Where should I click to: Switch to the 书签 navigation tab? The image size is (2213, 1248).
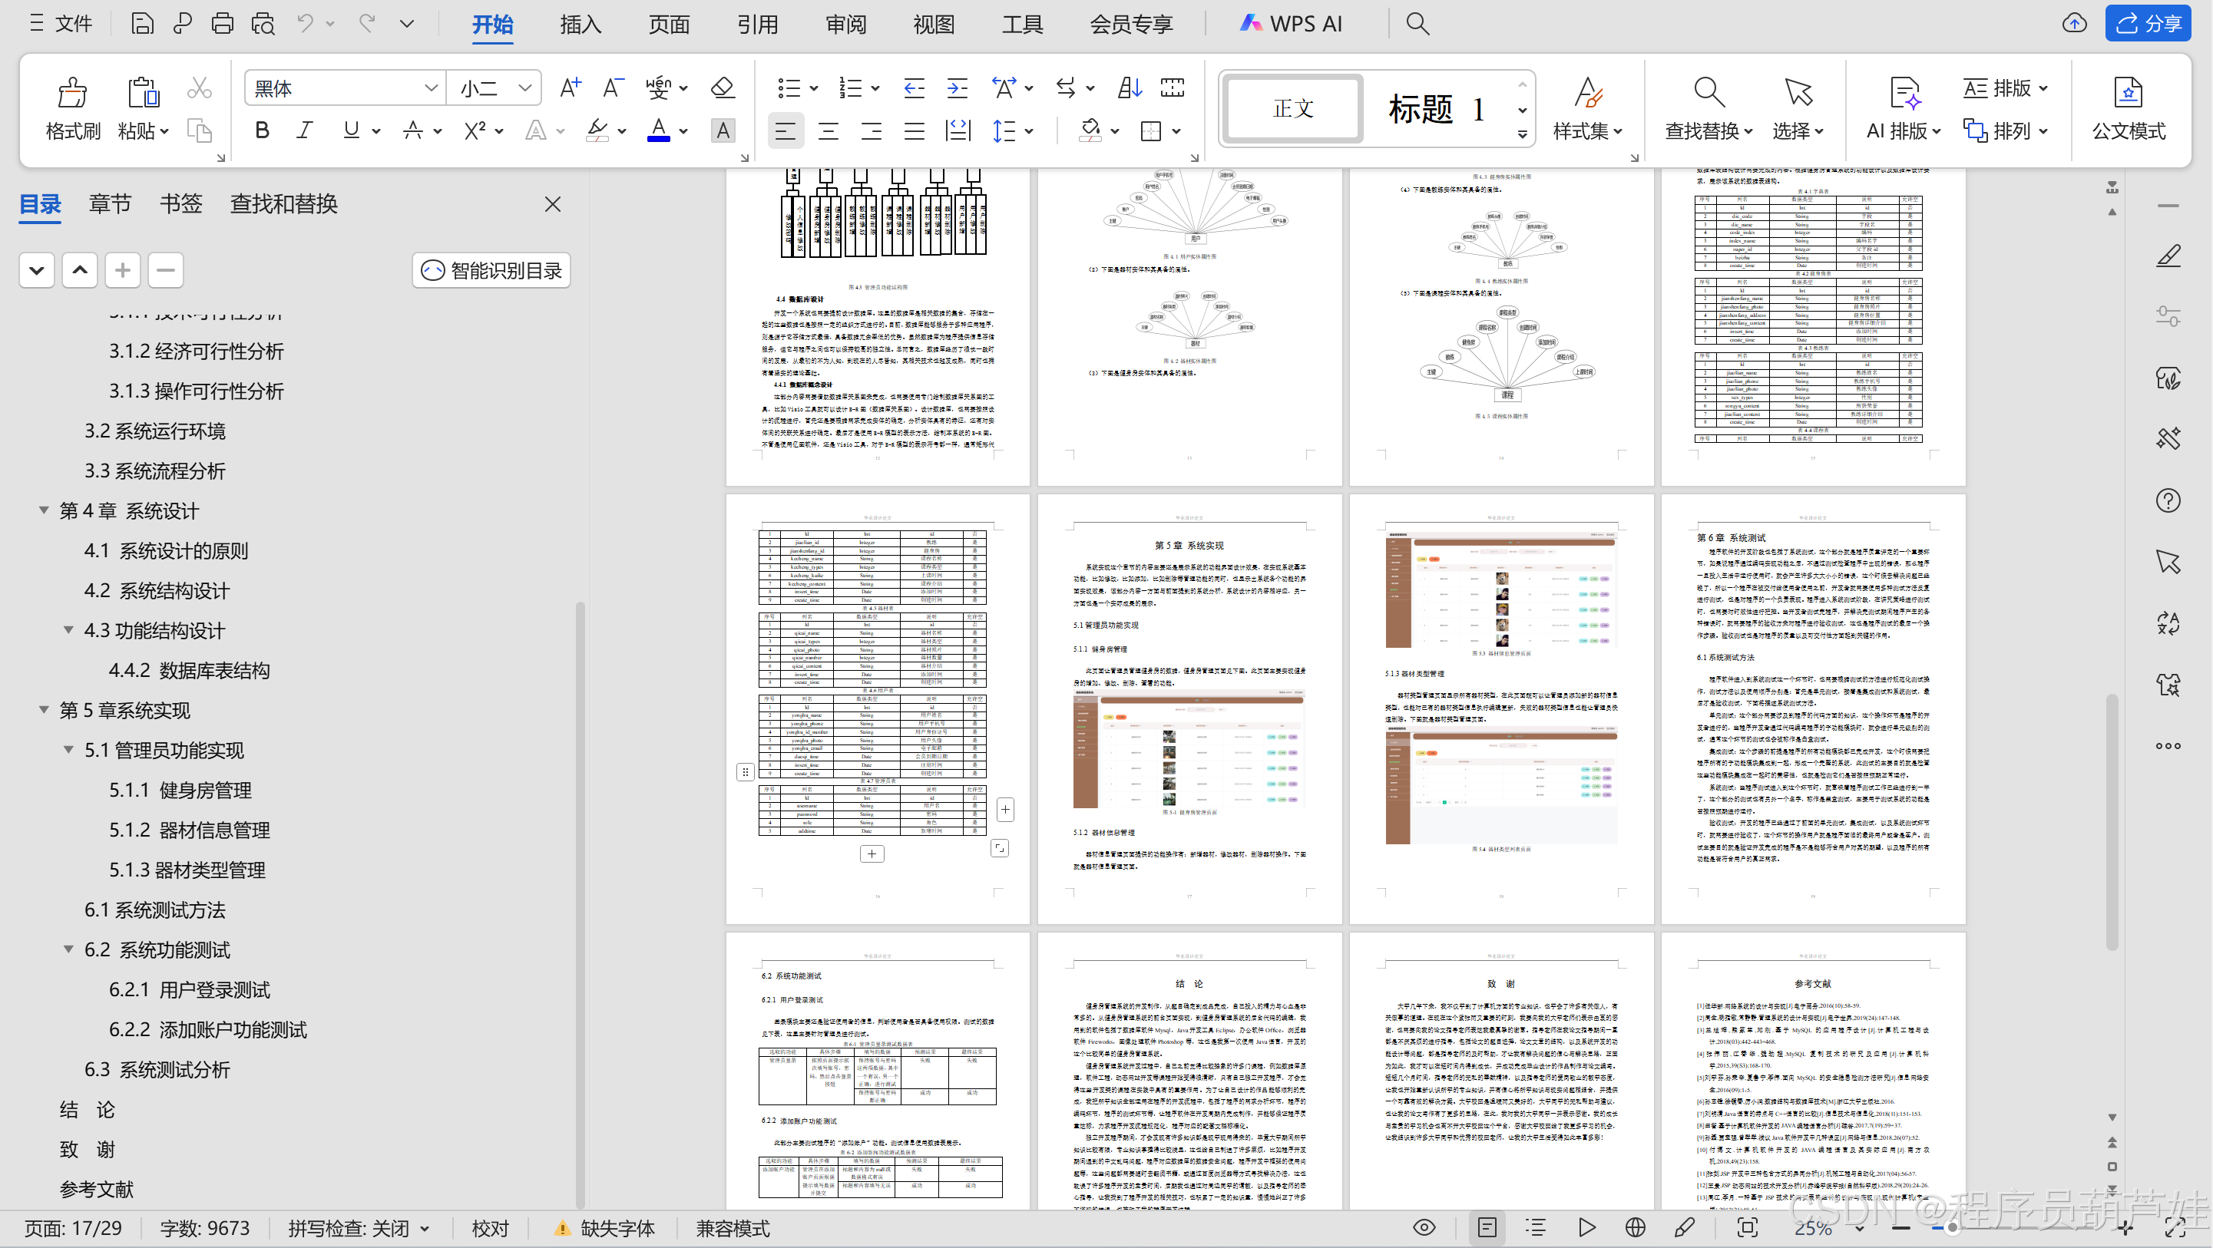tap(180, 203)
